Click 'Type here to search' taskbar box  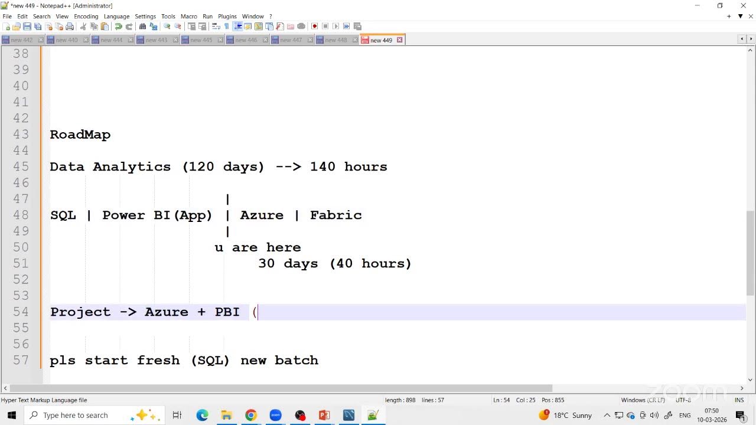point(94,415)
